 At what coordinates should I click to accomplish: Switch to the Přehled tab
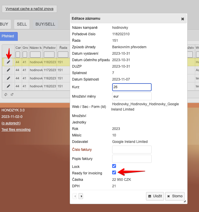pyautogui.click(x=8, y=36)
